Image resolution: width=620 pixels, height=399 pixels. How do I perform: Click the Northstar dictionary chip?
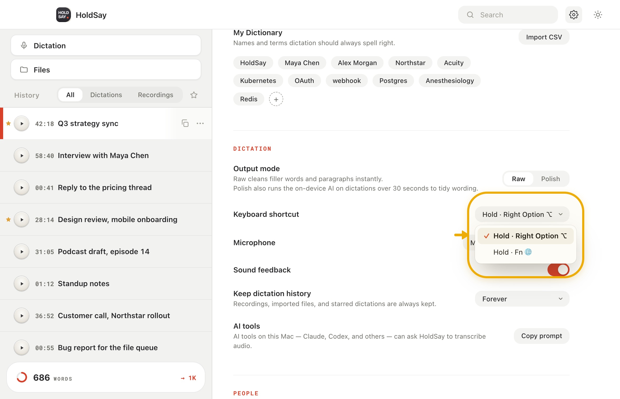click(410, 63)
